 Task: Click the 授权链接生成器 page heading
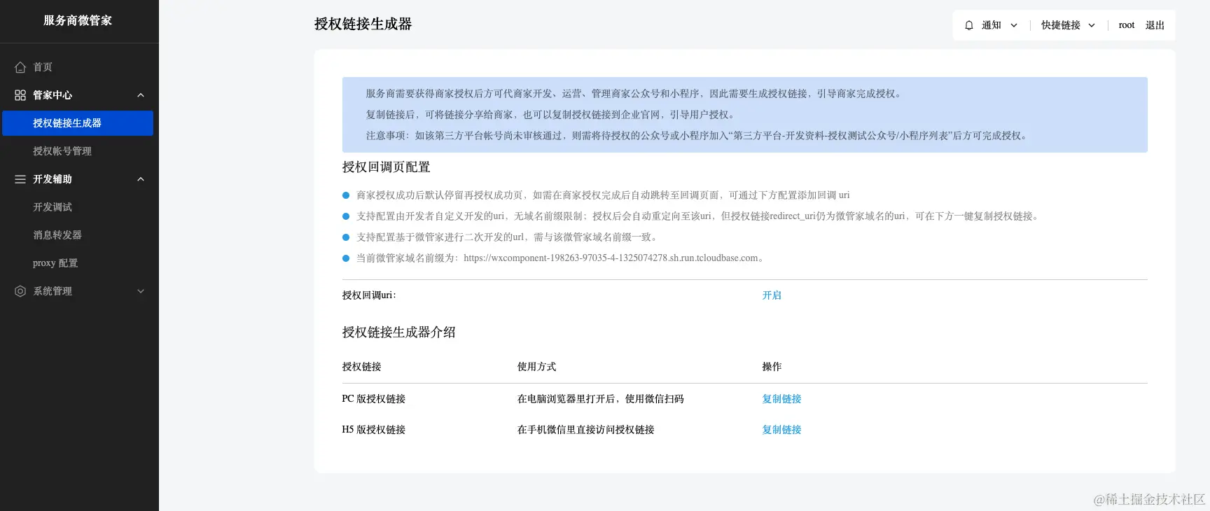pos(363,24)
